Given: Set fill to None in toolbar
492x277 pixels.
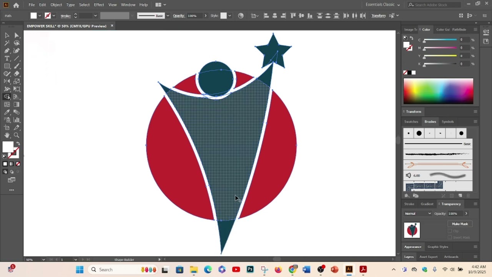Looking at the screenshot, I should (x=17, y=164).
